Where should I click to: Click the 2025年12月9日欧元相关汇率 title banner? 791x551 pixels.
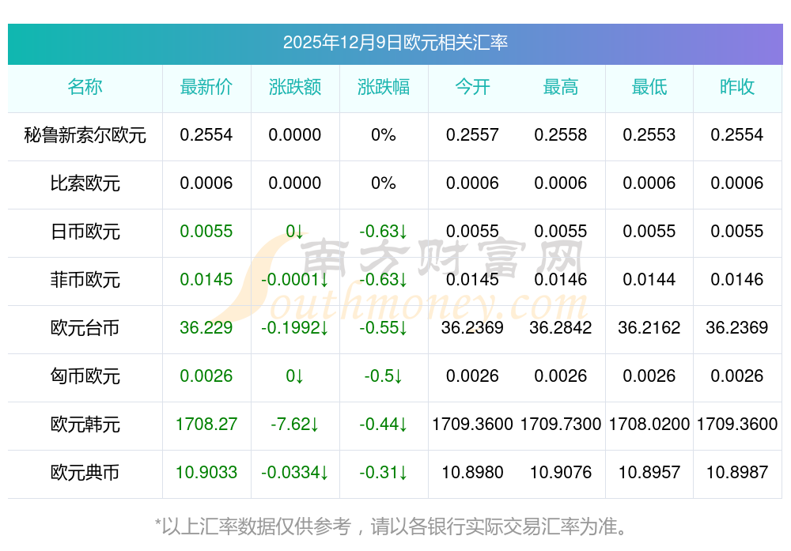tap(395, 43)
